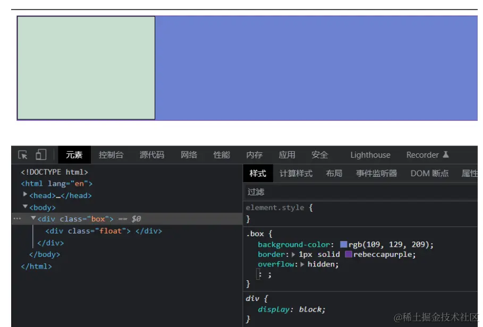Select the div class float node
The width and height of the screenshot is (483, 327).
104,231
